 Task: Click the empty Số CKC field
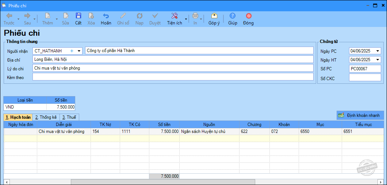365,77
